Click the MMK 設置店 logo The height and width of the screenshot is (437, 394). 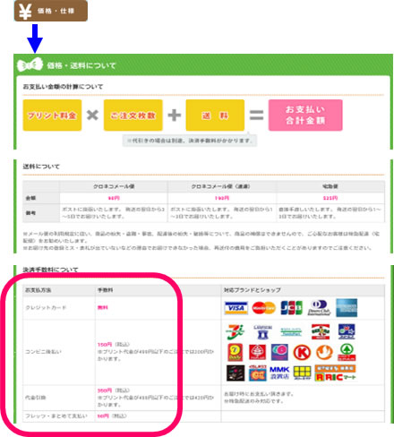(x=279, y=373)
